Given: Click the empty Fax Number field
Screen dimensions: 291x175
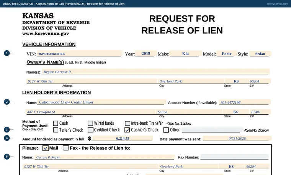Looking at the screenshot, I should (234, 157).
